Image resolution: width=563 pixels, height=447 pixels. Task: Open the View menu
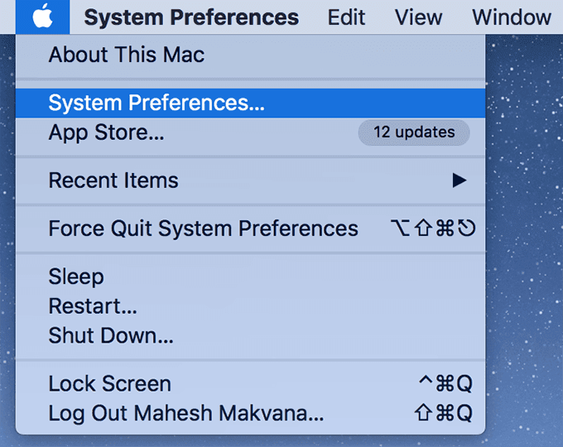418,17
